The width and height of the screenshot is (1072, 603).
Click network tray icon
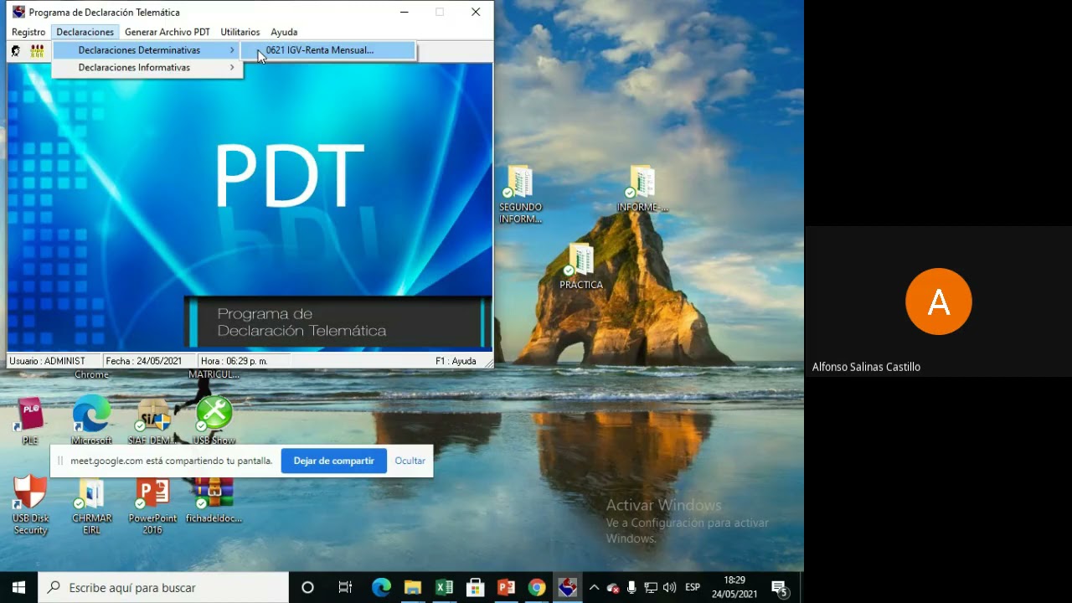click(651, 588)
